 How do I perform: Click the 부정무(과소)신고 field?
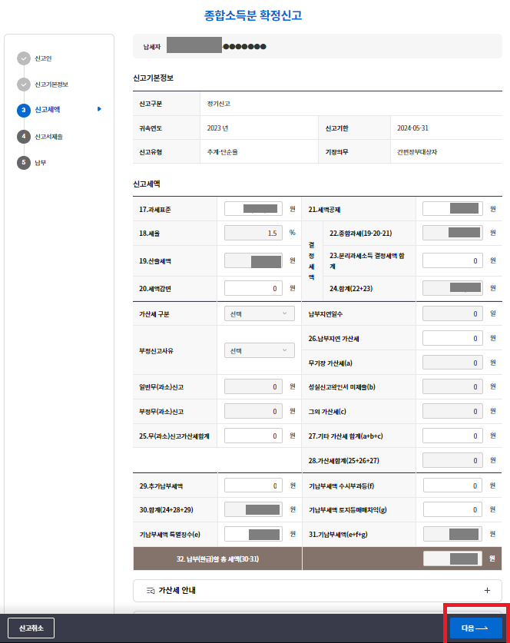(x=253, y=411)
